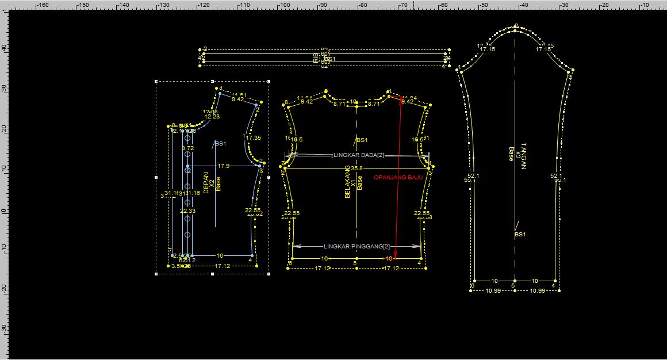Select the LINGKAR DADA[2] measurement label
This screenshot has width=667, height=360.
pyautogui.click(x=359, y=155)
